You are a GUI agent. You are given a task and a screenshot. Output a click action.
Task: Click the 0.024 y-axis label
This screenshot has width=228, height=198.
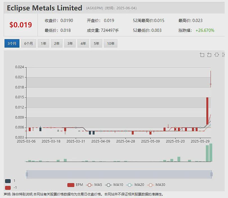point(19,67)
